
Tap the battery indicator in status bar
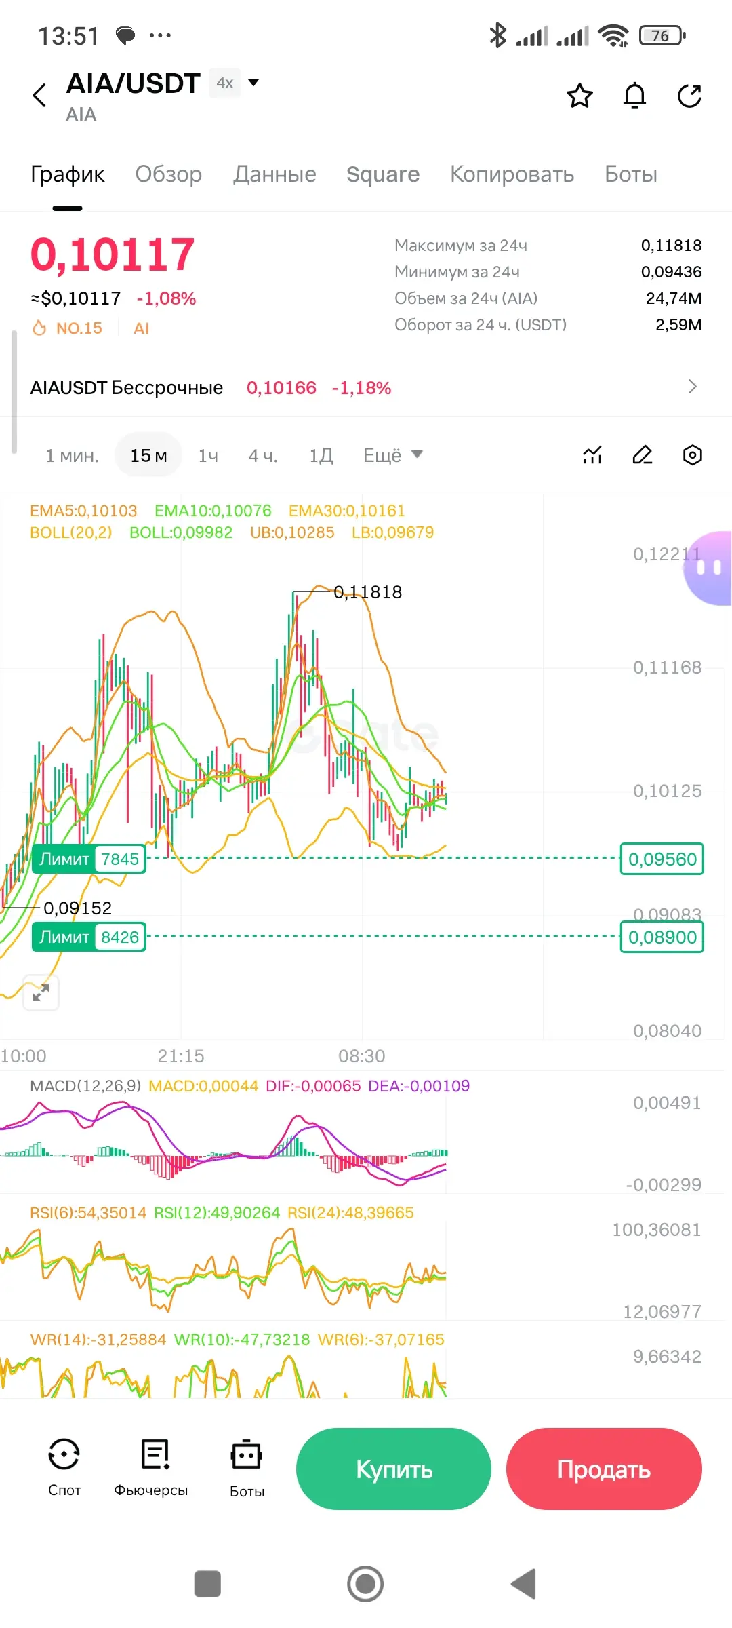662,35
